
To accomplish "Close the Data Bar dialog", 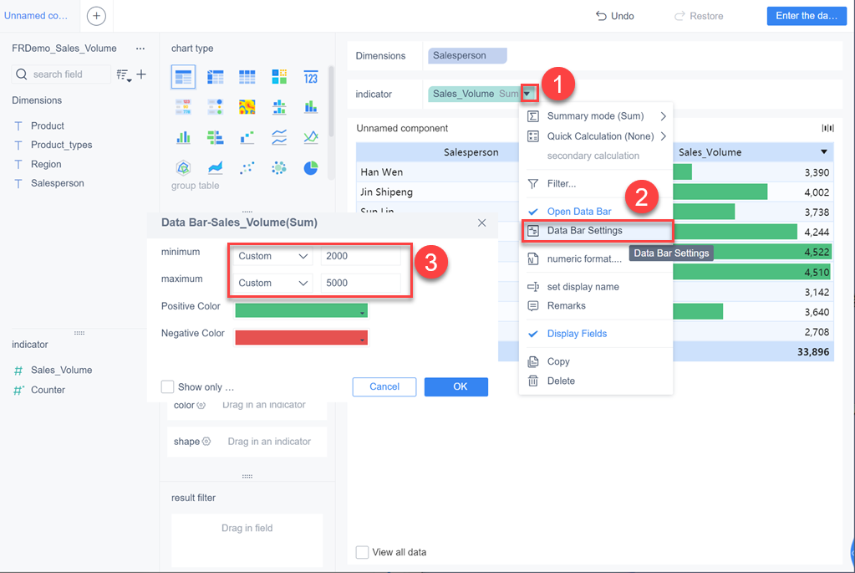I will click(x=481, y=223).
